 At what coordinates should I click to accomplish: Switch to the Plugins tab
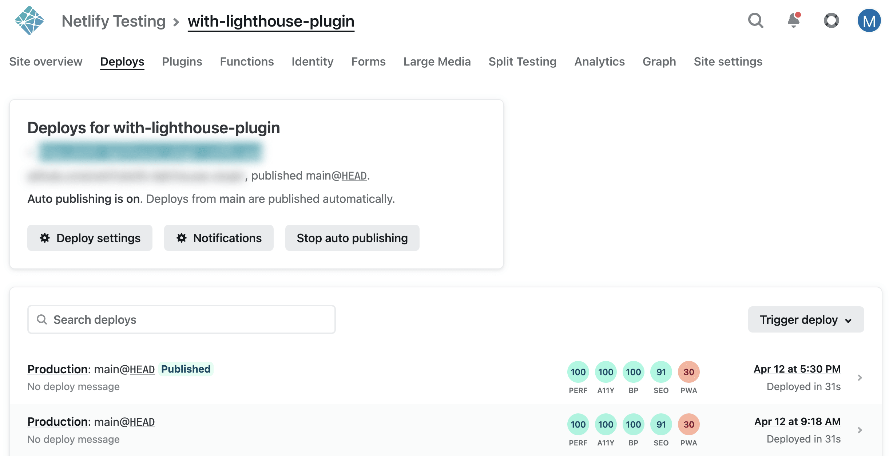[182, 62]
